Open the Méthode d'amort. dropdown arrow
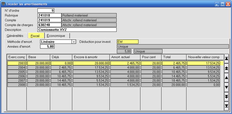Screen dimensions: 232x114 (x=74, y=42)
